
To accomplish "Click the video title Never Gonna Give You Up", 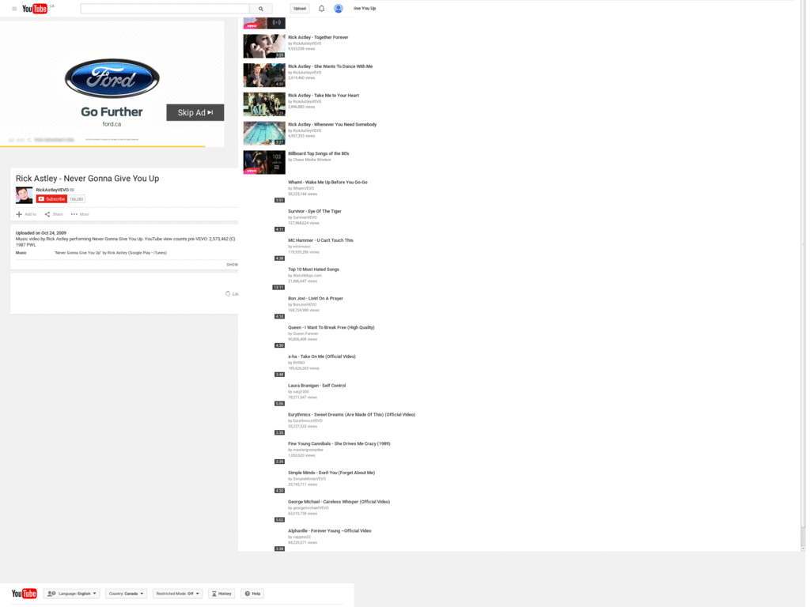I will point(87,179).
